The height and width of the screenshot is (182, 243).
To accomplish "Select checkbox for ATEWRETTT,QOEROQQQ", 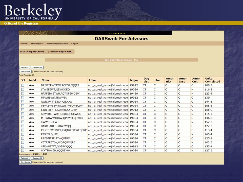I will click(23, 146).
